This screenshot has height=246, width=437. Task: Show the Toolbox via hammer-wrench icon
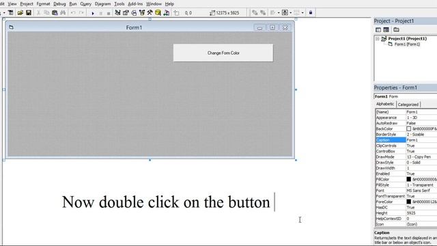[150, 13]
